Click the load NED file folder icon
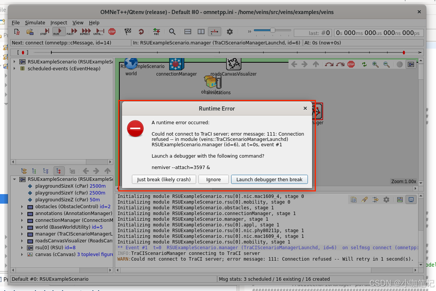 point(30,32)
